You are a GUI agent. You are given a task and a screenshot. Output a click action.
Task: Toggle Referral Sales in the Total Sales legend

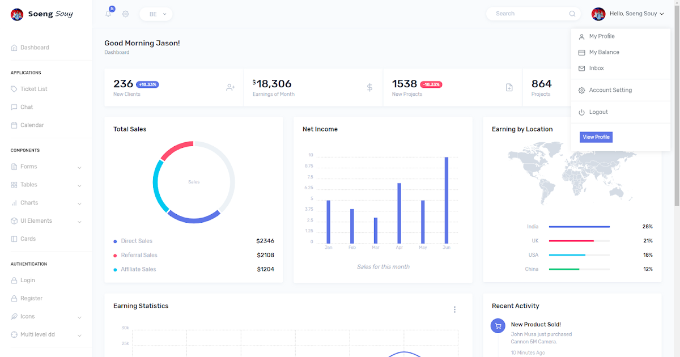(138, 255)
